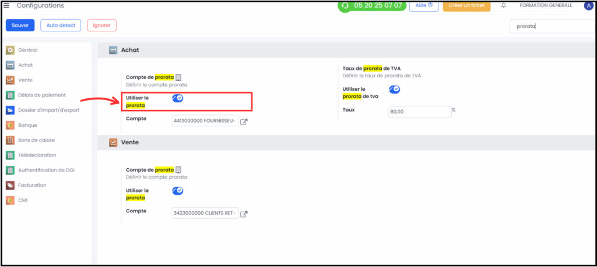Click the Vente section header icon
Image resolution: width=597 pixels, height=267 pixels.
[x=113, y=143]
